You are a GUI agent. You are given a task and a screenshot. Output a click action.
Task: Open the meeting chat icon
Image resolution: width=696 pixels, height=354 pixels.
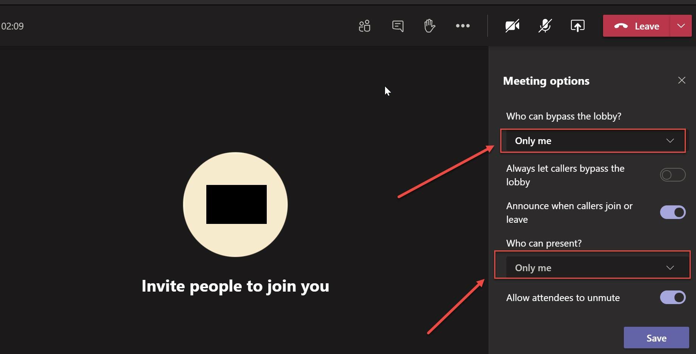tap(397, 26)
